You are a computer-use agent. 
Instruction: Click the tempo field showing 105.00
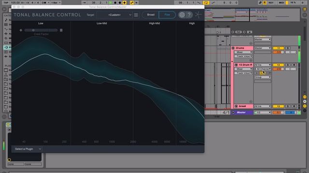click(x=15, y=3)
